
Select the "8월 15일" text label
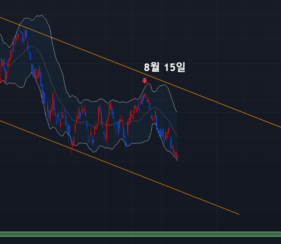[x=164, y=67]
